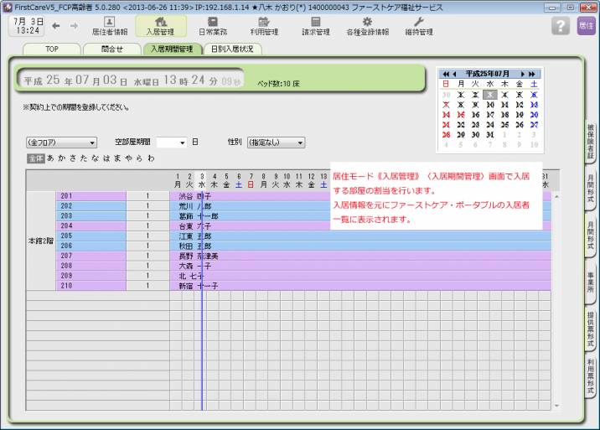The image size is (600, 430).
Task: Click the 全体 name filter button
Action: (x=35, y=158)
